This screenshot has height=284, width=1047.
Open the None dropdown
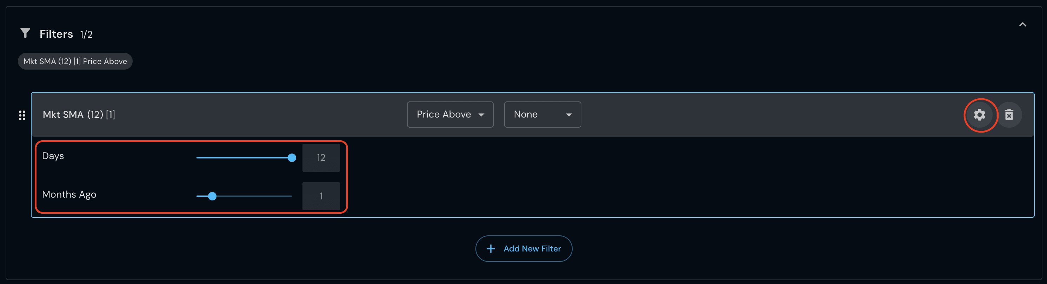(542, 114)
